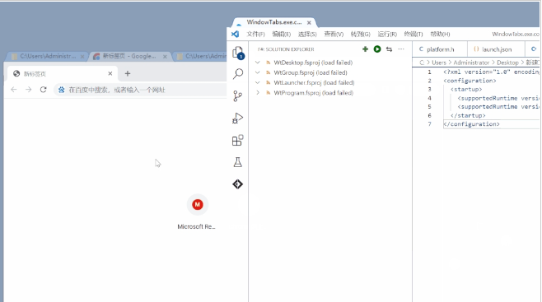Click Administrator in the editor breadcrumb

pyautogui.click(x=471, y=63)
